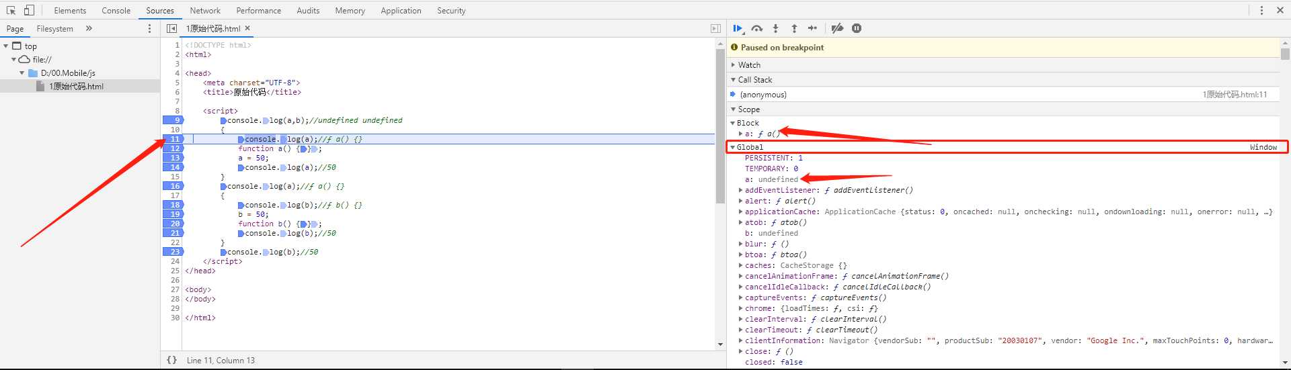The width and height of the screenshot is (1291, 370).
Task: Toggle the breakpoint on line 16
Action: pyautogui.click(x=173, y=186)
